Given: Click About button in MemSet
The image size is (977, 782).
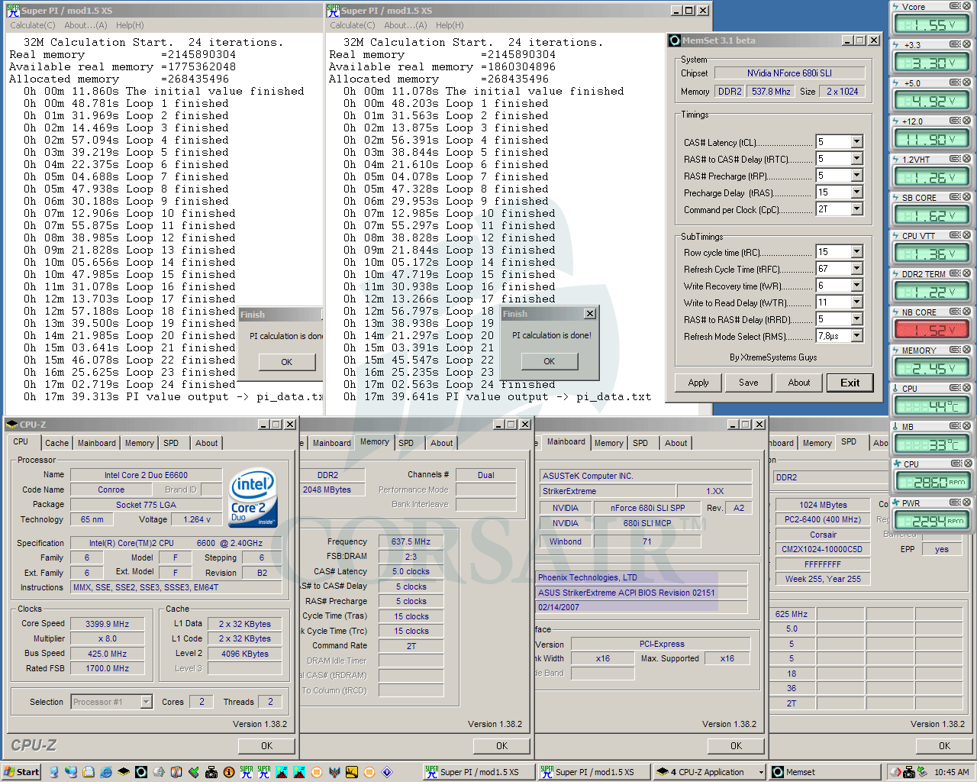Looking at the screenshot, I should pos(799,383).
